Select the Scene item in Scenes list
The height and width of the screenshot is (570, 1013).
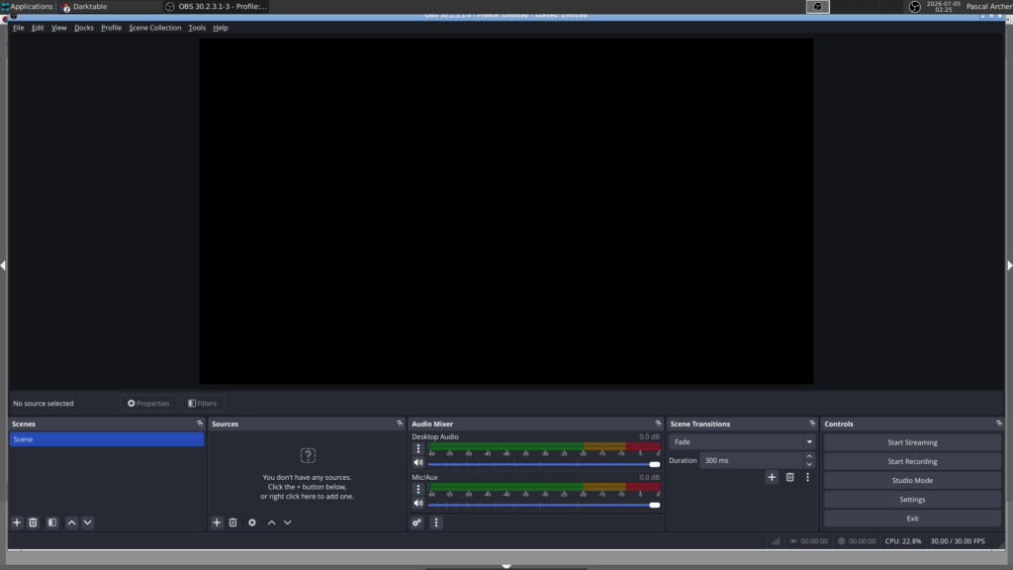coord(107,438)
